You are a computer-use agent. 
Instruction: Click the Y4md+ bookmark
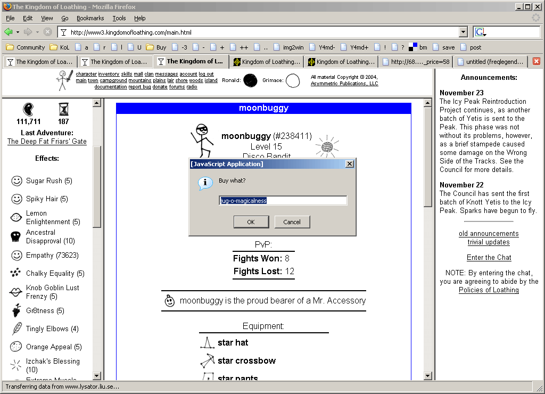(x=354, y=47)
